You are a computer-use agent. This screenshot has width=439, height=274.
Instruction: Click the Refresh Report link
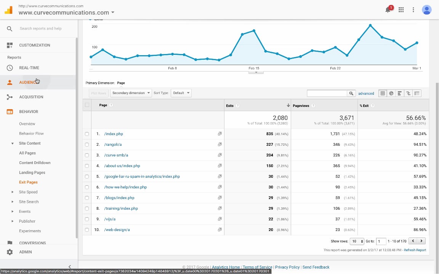point(415,250)
